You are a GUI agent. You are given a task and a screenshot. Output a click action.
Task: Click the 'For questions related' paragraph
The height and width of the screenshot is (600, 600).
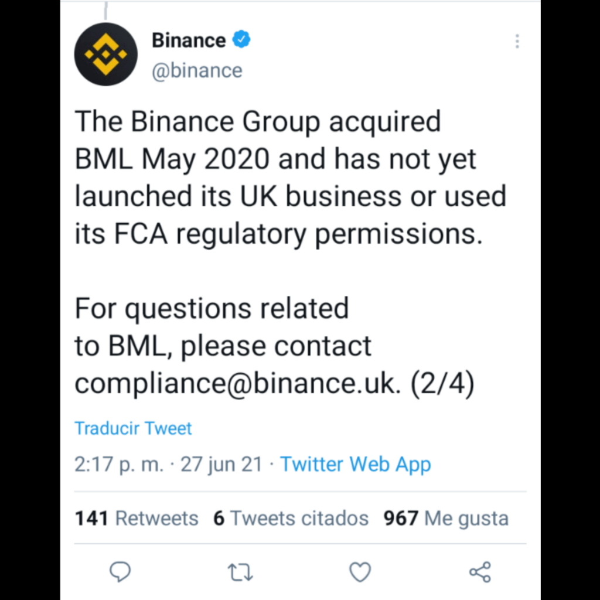point(223,328)
